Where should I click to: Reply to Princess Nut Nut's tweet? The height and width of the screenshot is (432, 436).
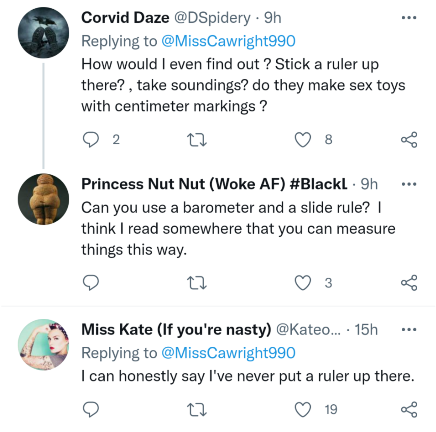pyautogui.click(x=91, y=283)
